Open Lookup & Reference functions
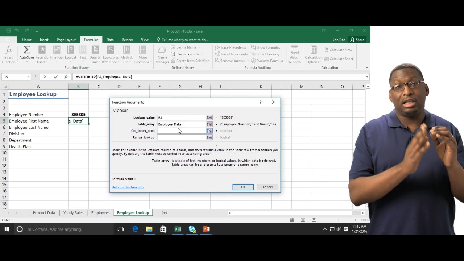This screenshot has height=261, width=464. coord(111,54)
